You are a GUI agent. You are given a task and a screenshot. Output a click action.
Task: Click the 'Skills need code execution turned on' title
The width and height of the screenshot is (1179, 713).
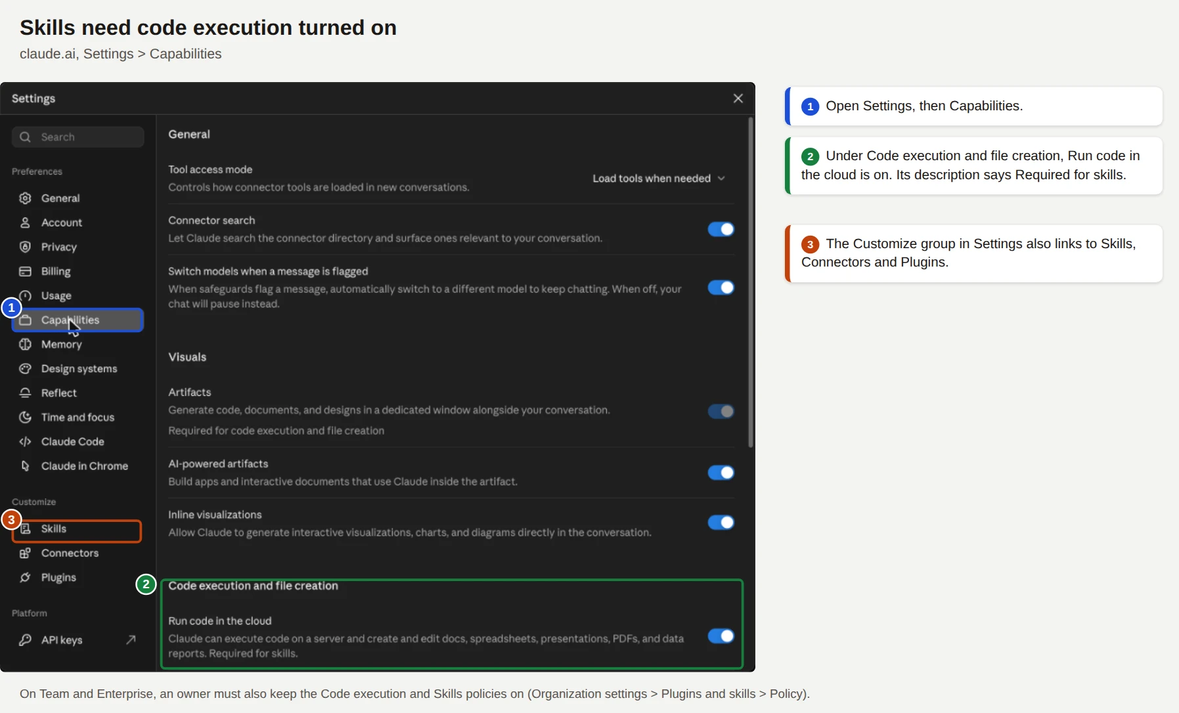pyautogui.click(x=208, y=28)
